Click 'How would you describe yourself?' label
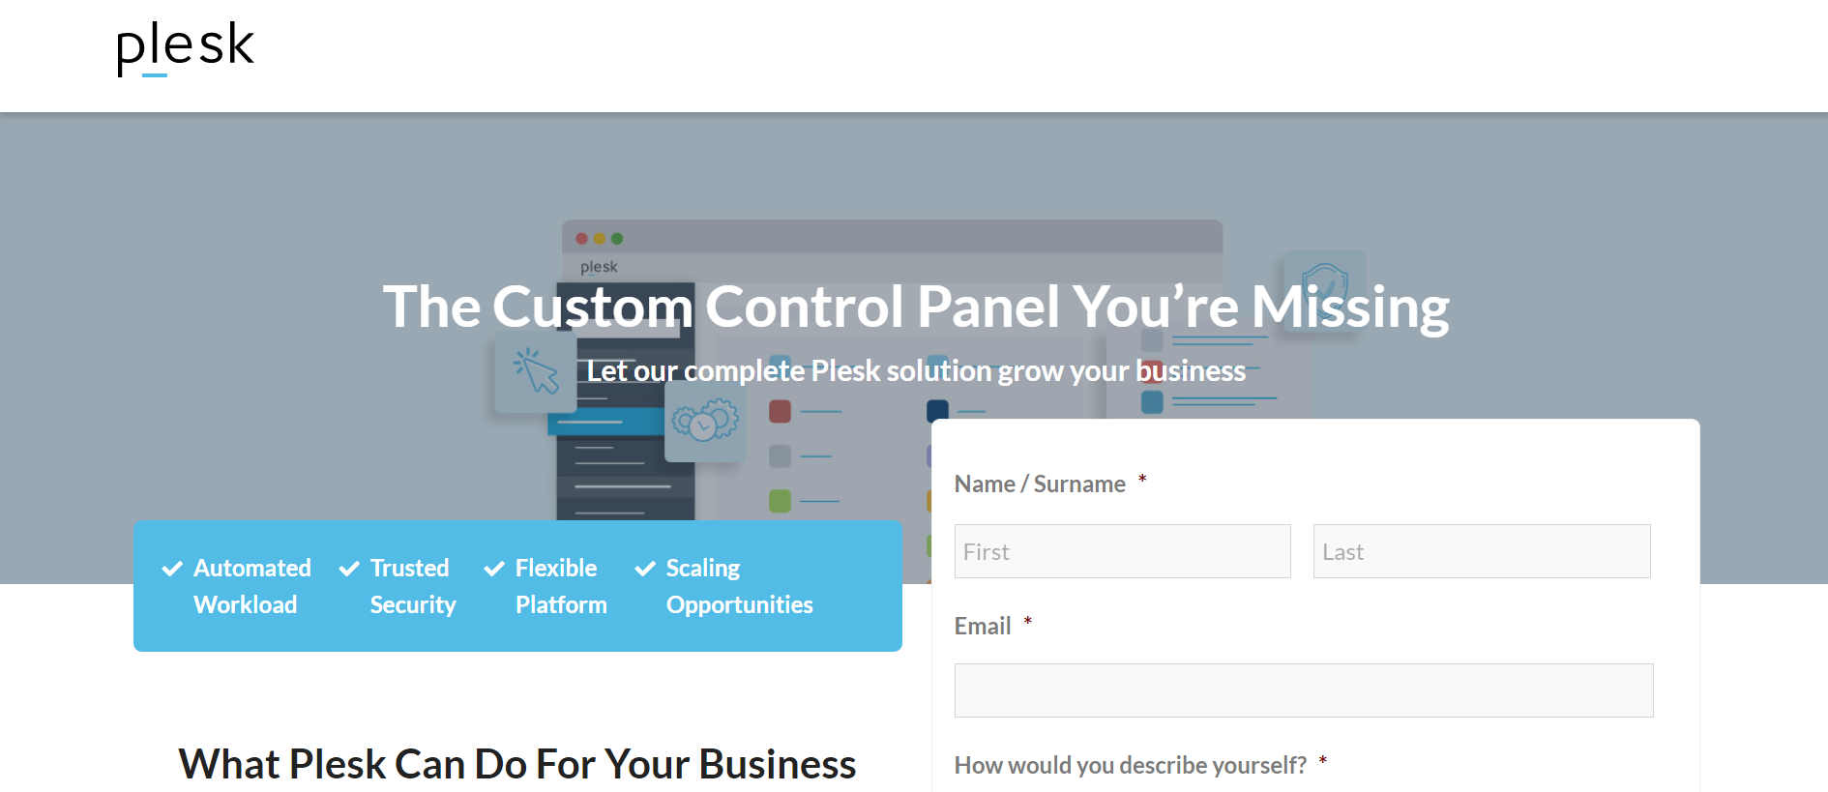Viewport: 1828px width, 792px height. click(1131, 765)
